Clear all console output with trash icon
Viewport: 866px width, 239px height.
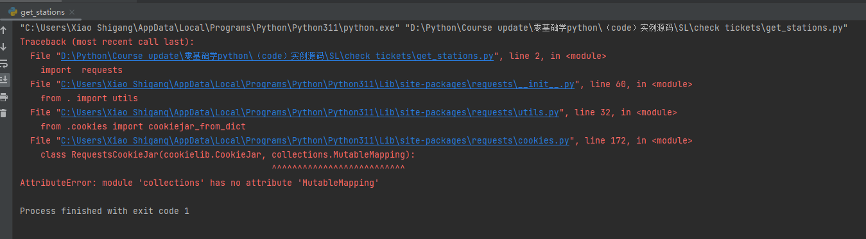coord(4,113)
